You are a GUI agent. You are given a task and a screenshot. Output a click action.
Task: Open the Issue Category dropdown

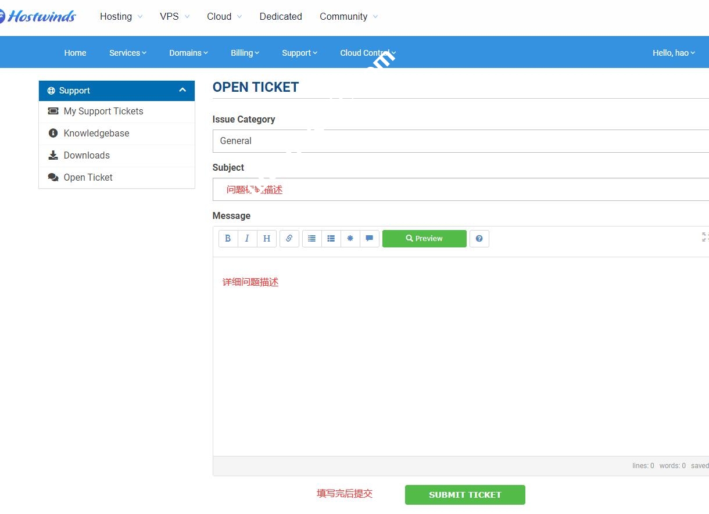coord(460,141)
